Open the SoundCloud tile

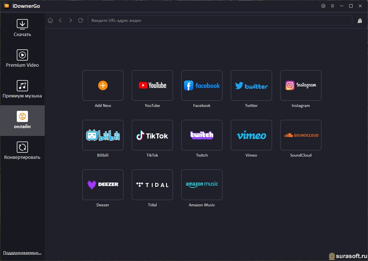(x=301, y=135)
